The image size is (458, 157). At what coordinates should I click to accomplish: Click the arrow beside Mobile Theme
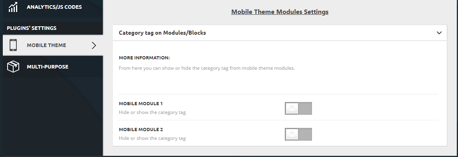pos(94,45)
